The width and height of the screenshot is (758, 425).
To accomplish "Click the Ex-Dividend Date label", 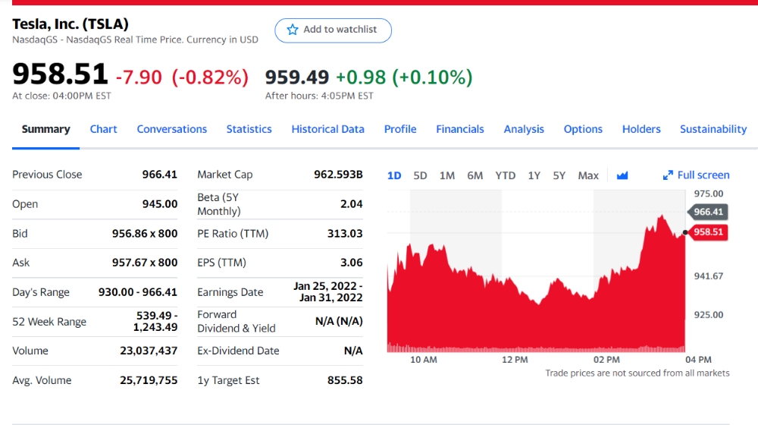I will coord(238,351).
